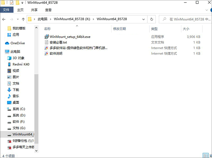Sort by the 类型 column header
This screenshot has width=212, height=158.
coord(154,29)
